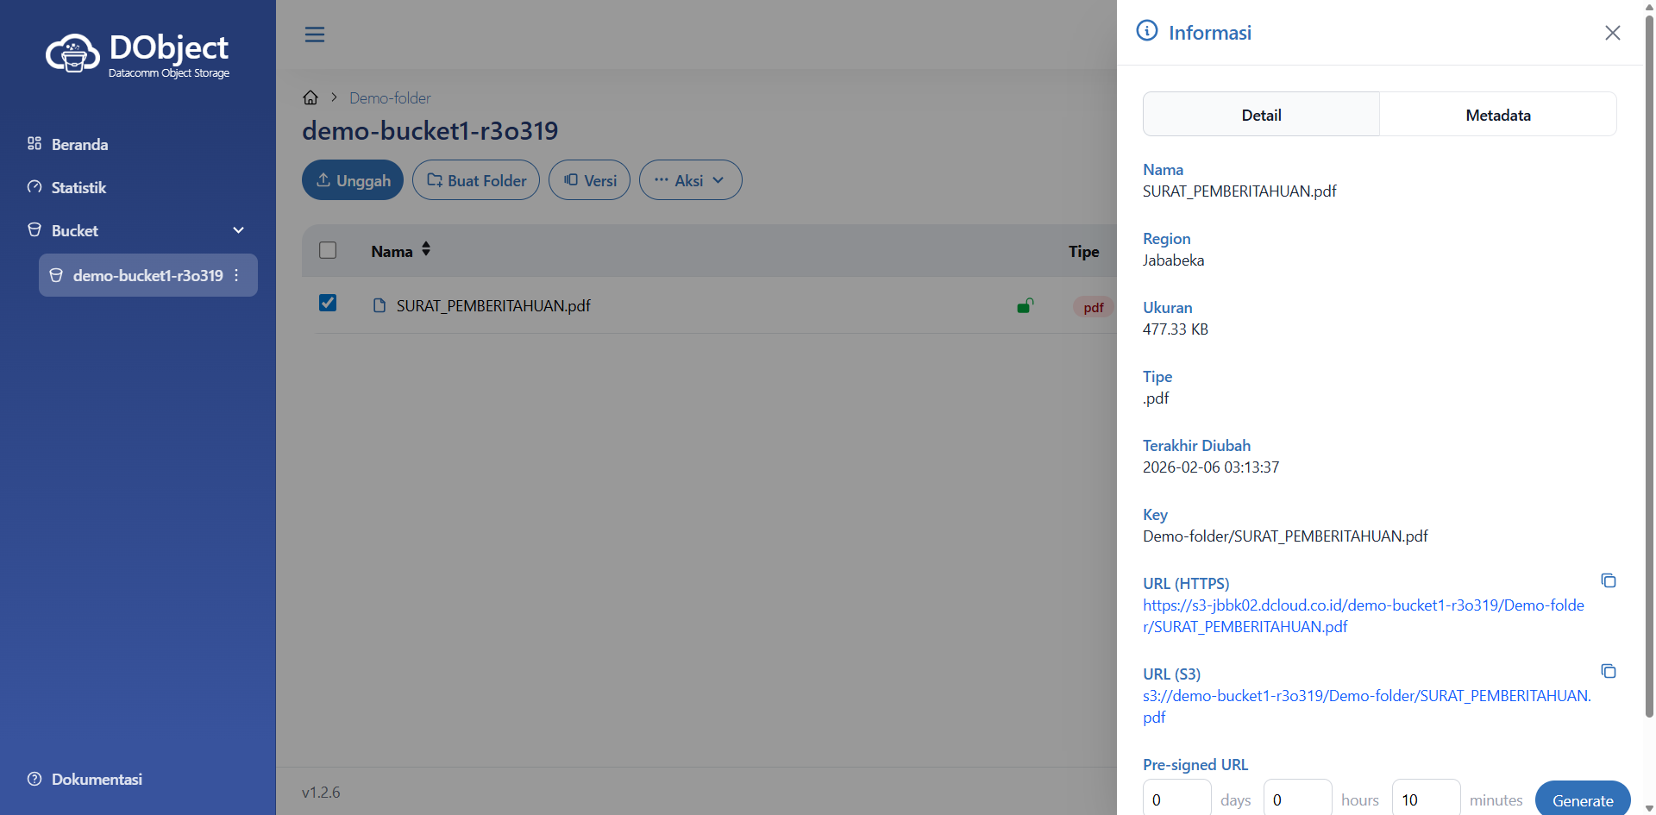Image resolution: width=1656 pixels, height=815 pixels.
Task: Switch to the Metadata tab
Action: [1497, 115]
